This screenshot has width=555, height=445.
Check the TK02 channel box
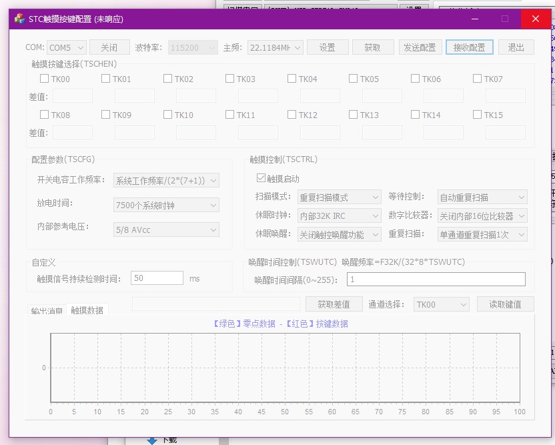click(168, 78)
